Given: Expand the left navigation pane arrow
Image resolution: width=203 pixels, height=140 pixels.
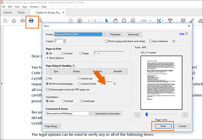Looking at the screenshot, I should (2, 84).
